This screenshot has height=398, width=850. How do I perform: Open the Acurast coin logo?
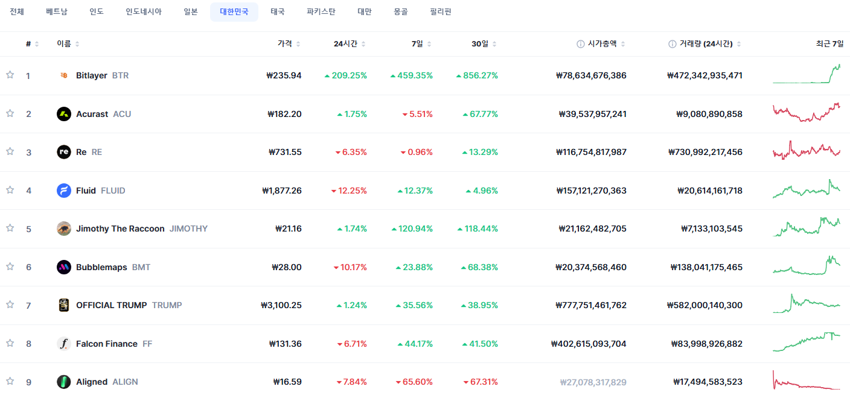pos(64,114)
